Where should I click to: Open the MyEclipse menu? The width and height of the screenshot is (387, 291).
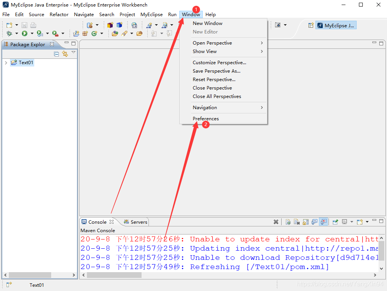[152, 14]
